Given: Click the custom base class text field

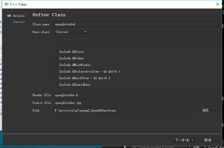Looking at the screenshot, I should pyautogui.click(x=136, y=40).
